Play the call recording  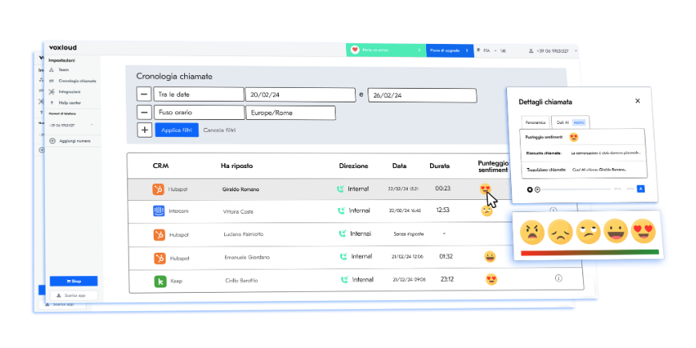[537, 190]
